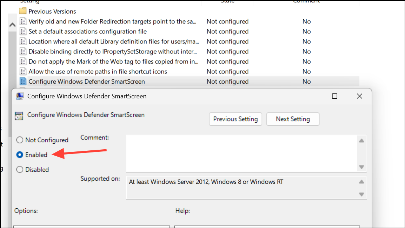Screen dimensions: 405x228
Task: Choose the Enabled radio option
Action: coord(20,155)
